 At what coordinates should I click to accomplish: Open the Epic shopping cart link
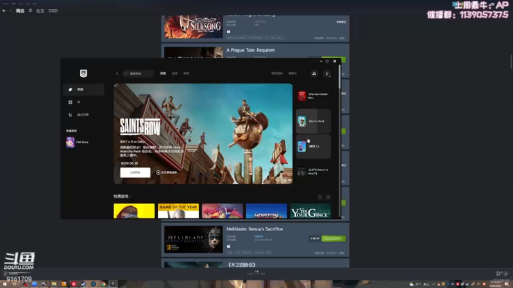coord(292,74)
